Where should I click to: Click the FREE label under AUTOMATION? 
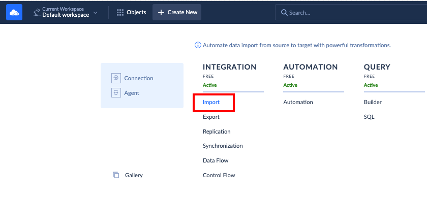tap(289, 76)
